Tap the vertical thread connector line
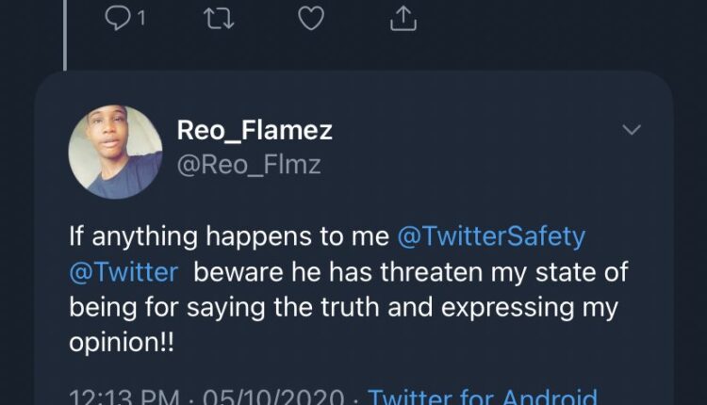Viewport: 707px width, 405px height. 65,38
